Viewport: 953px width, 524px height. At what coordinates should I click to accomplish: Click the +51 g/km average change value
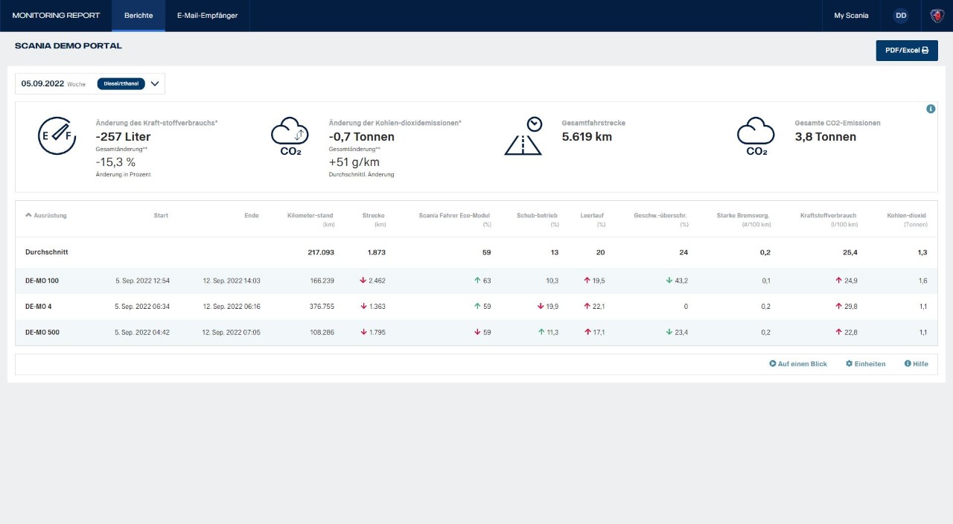point(354,162)
